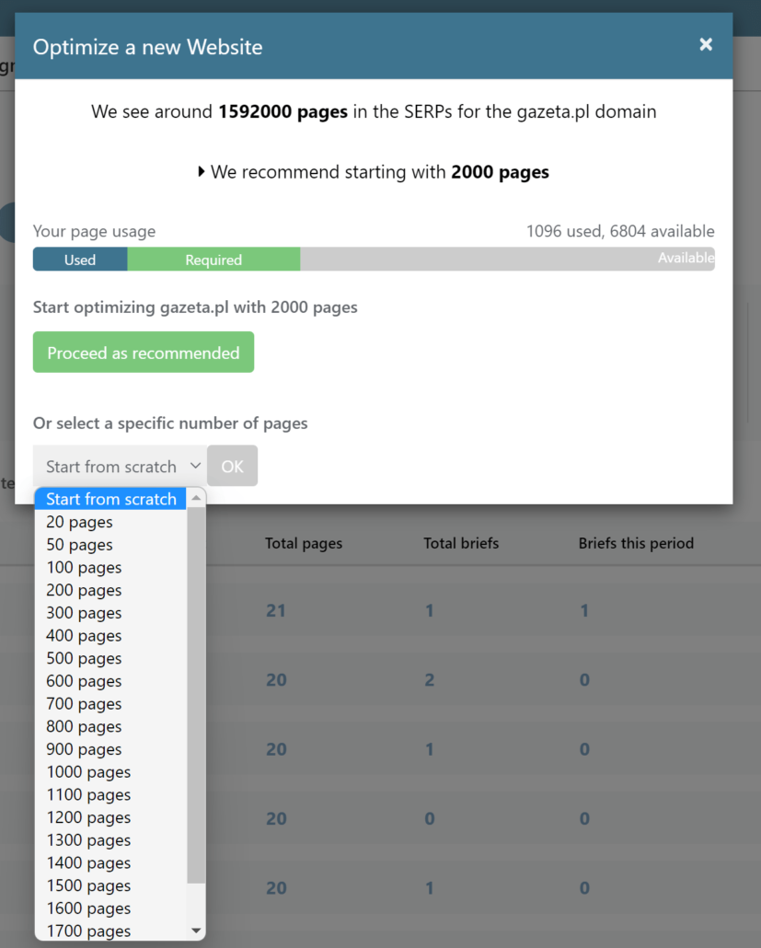The width and height of the screenshot is (761, 948).
Task: Click the dropdown list scroll-down arrow
Action: pos(196,931)
